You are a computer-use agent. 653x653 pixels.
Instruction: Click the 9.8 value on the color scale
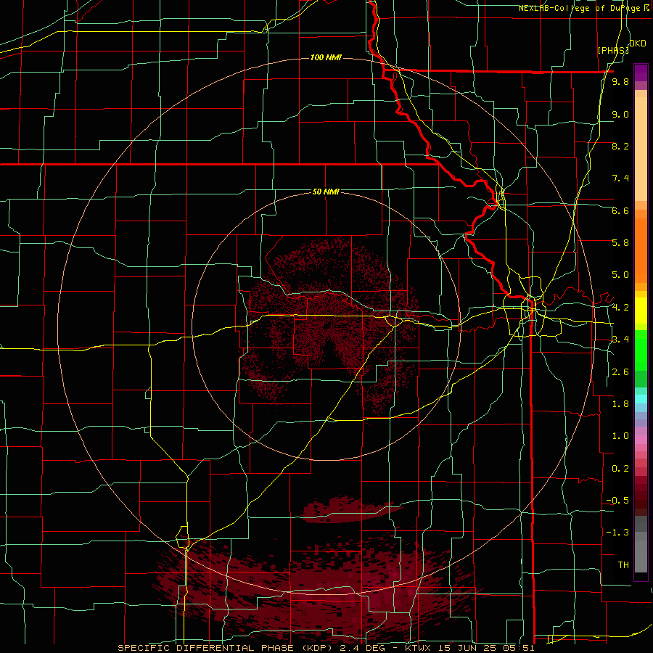[x=620, y=82]
